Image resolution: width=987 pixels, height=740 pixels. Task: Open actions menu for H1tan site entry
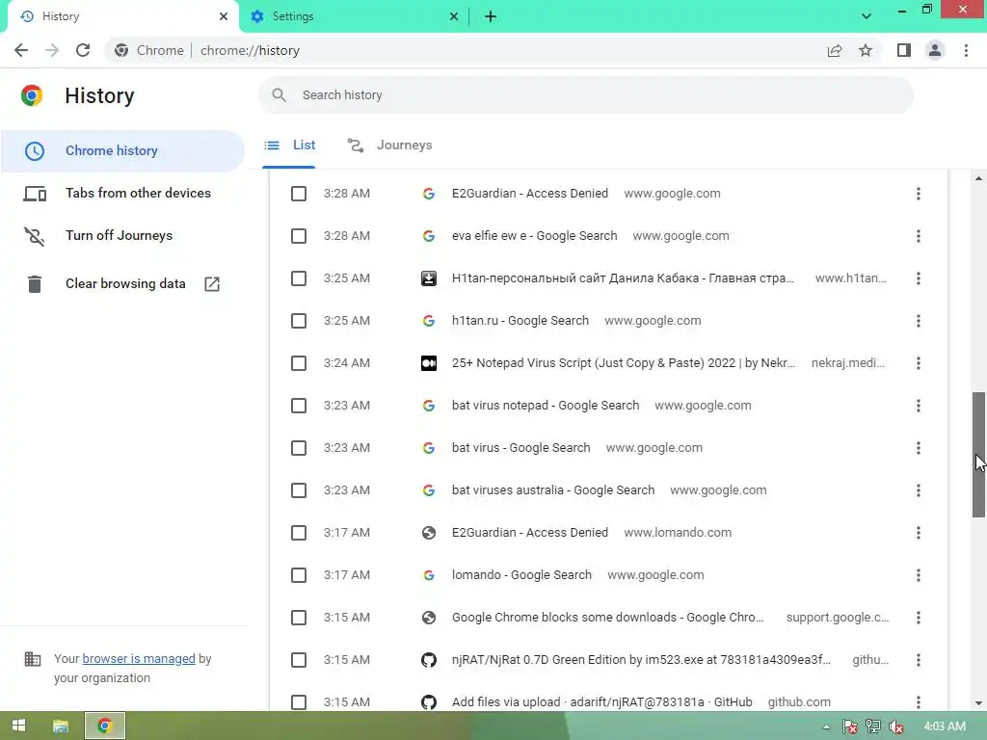[x=919, y=278]
